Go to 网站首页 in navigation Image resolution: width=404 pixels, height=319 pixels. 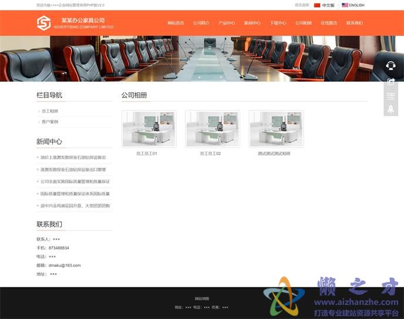(176, 23)
